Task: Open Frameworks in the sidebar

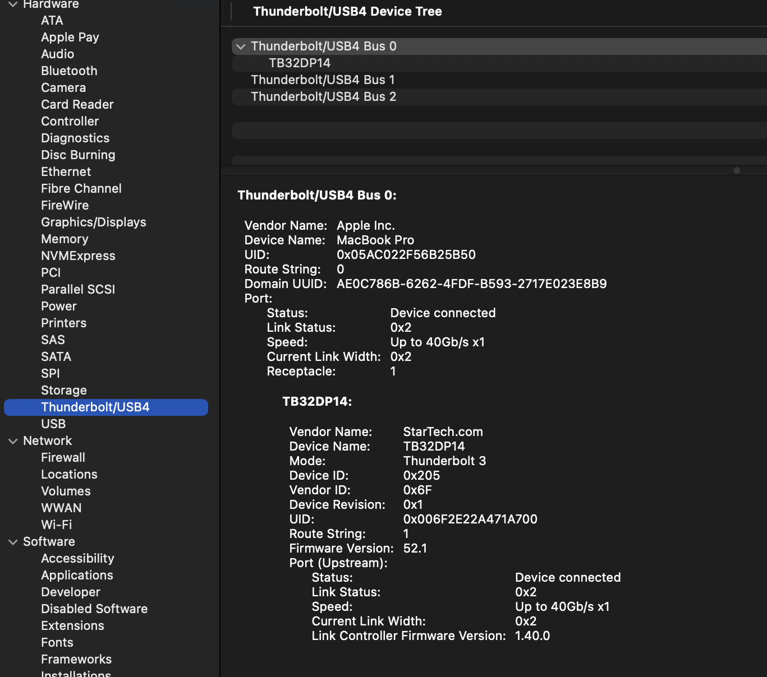Action: point(76,660)
